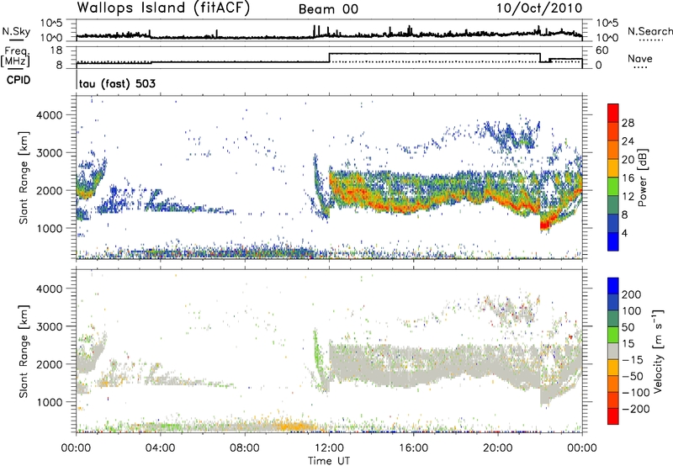This screenshot has width=673, height=466.
Task: Pick the bright blue bottom Power swatch
Action: 613,241
